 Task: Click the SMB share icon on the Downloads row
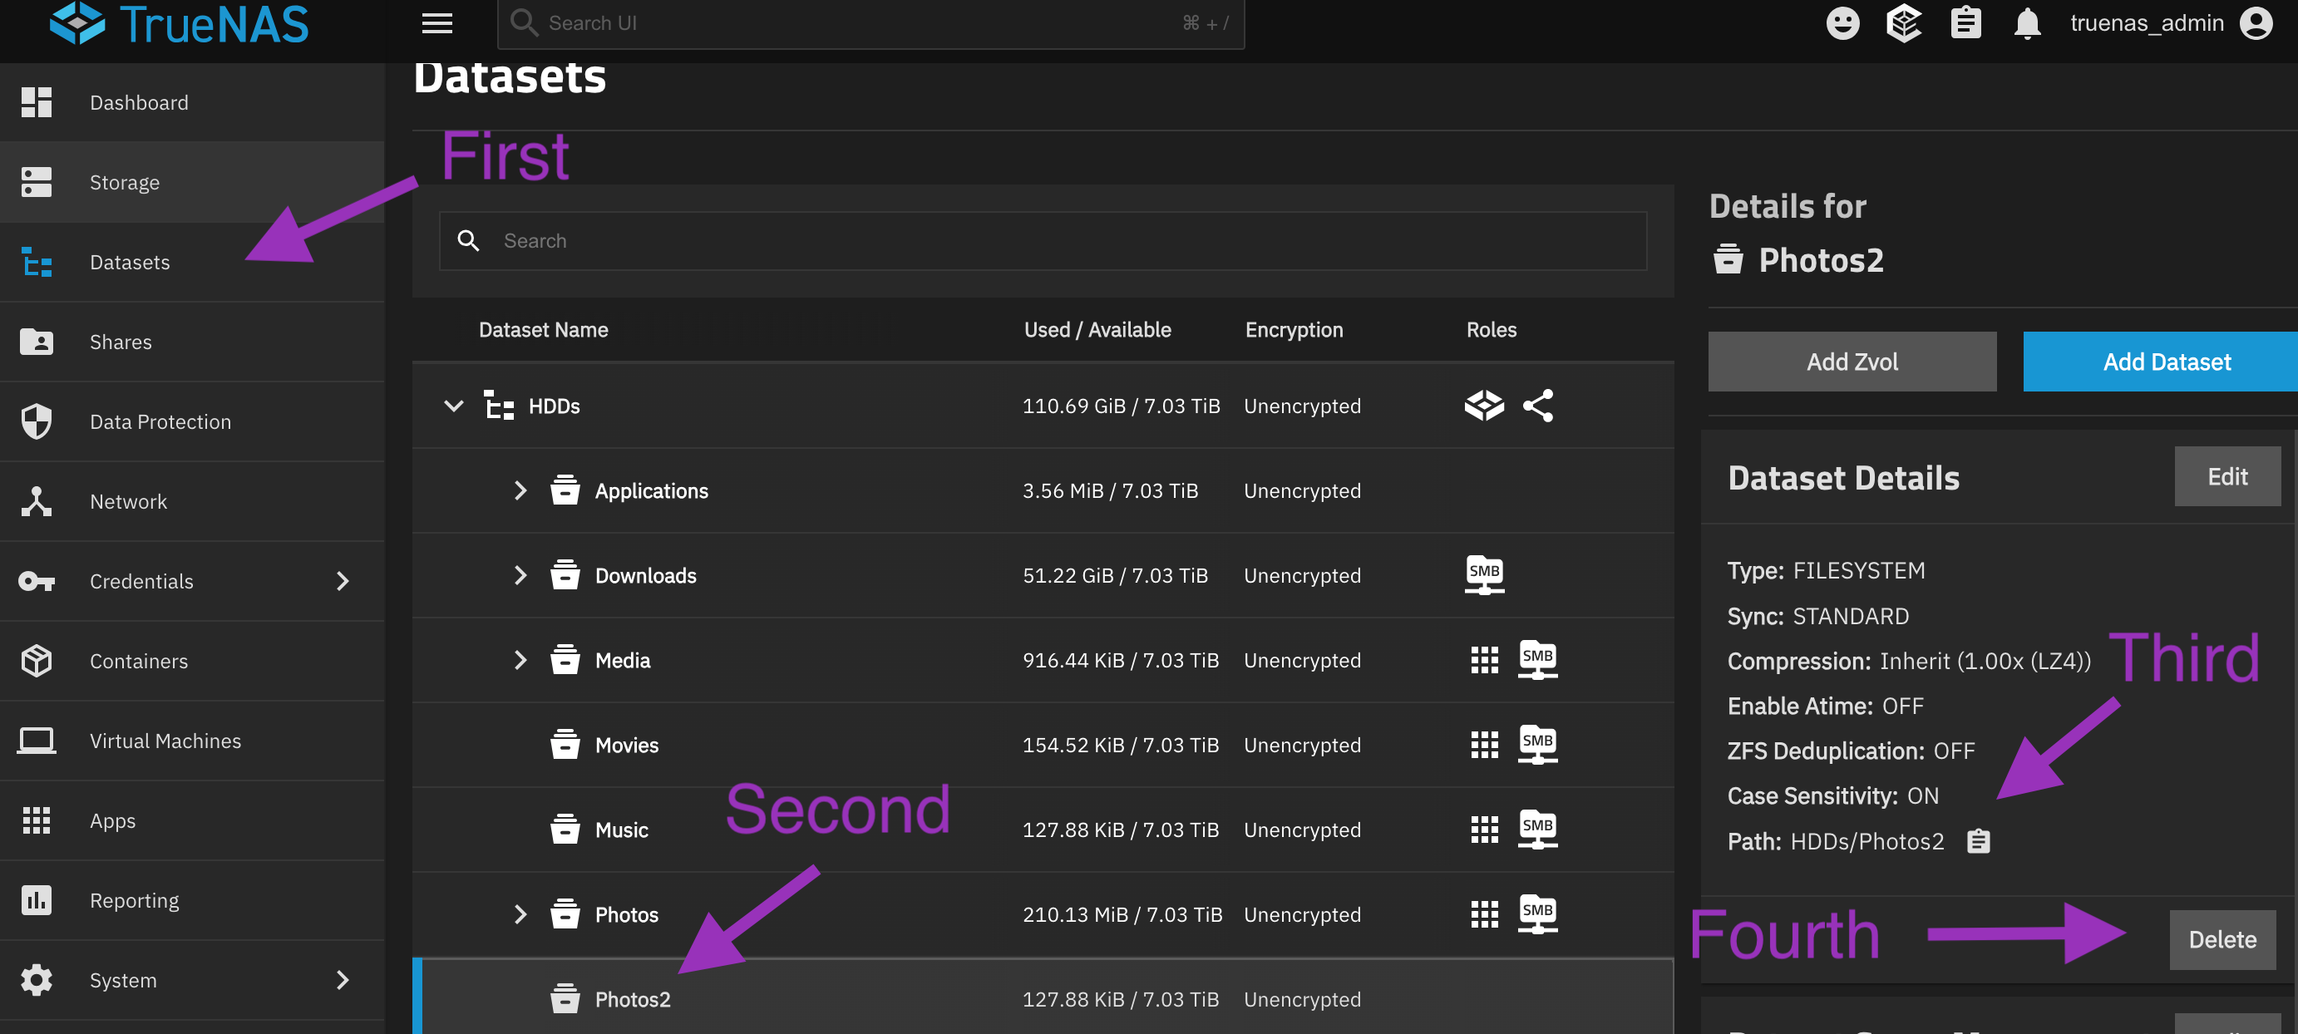(1483, 574)
